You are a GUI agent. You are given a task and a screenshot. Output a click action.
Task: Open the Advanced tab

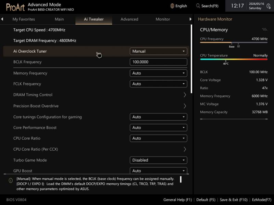click(129, 19)
